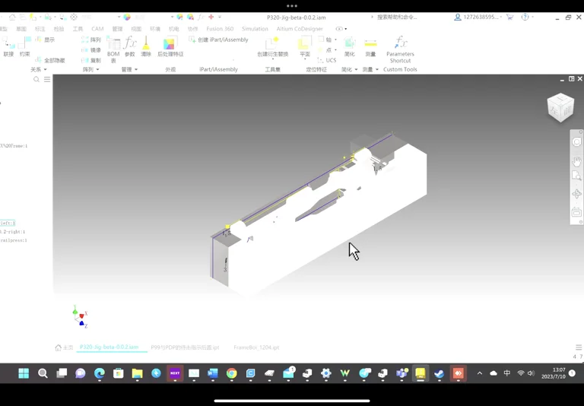Screen dimensions: 584x406
Task: Click the zoom icon in navigation bar
Action: [x=576, y=176]
